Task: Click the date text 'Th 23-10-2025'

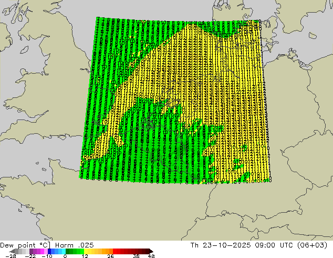Action: [x=221, y=245]
